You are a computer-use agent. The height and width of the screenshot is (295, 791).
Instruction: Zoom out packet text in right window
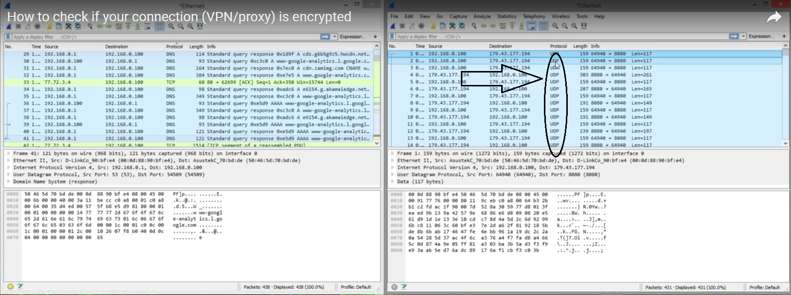(x=565, y=26)
